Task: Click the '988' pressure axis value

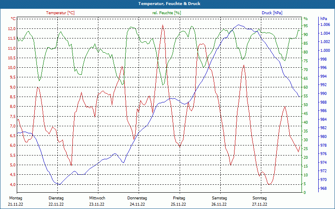Action: [324, 102]
